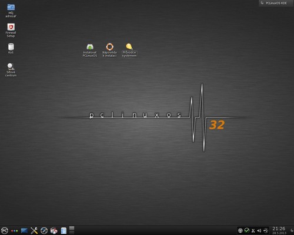Click the three colored dots activities icon

point(15,231)
